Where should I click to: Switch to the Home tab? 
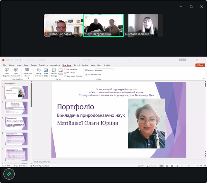click(12, 65)
